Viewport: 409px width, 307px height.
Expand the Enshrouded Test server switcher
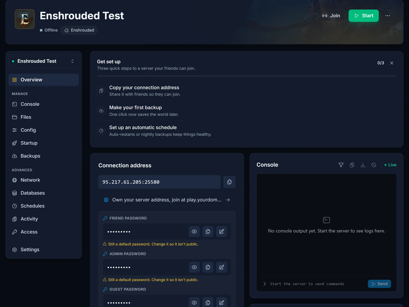(x=44, y=61)
